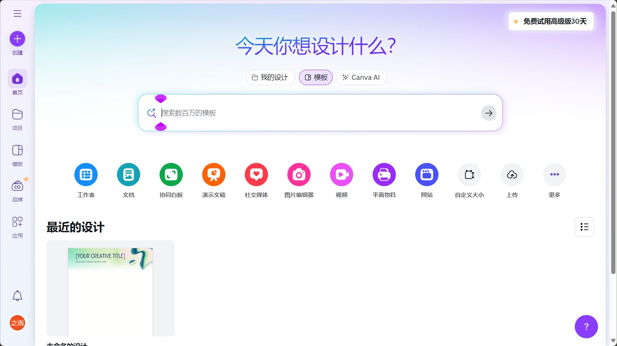
Task: Select Custom size (自定义大小) icon
Action: 469,175
